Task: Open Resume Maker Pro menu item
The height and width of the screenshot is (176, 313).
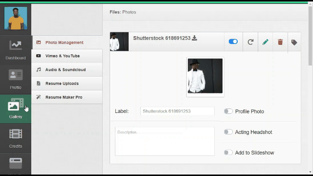Action: coord(67,97)
